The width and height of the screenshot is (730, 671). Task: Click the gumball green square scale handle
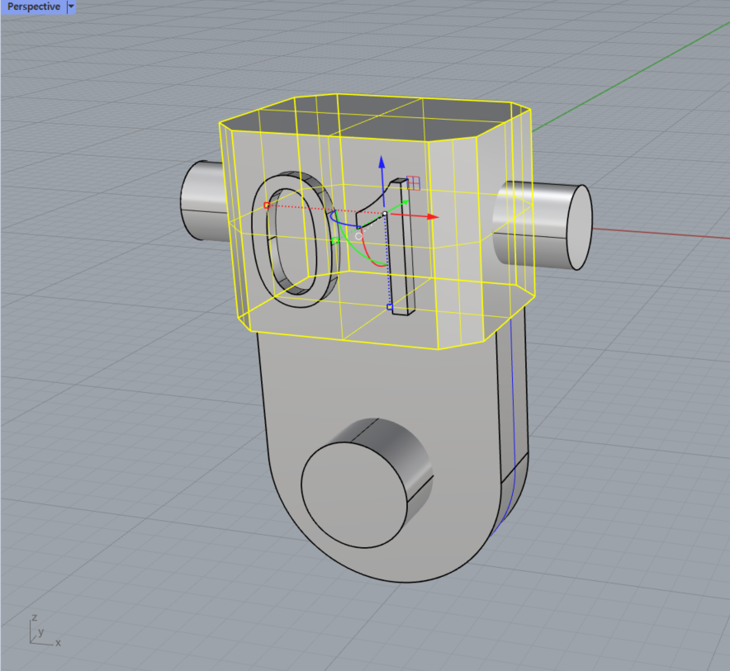tap(334, 240)
